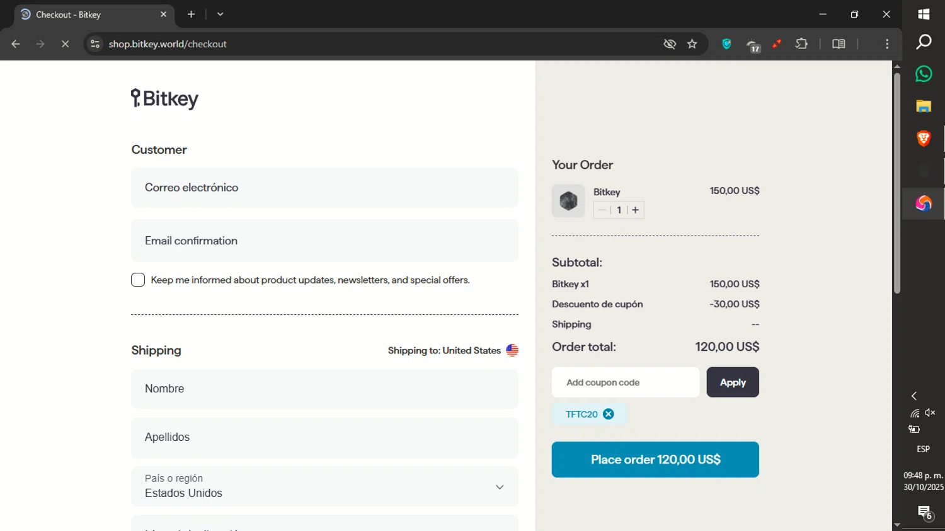This screenshot has width=945, height=531.
Task: Open the shield extension icon
Action: (x=726, y=44)
